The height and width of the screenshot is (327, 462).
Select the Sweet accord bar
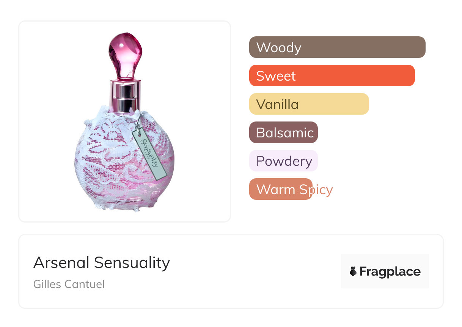(x=332, y=76)
